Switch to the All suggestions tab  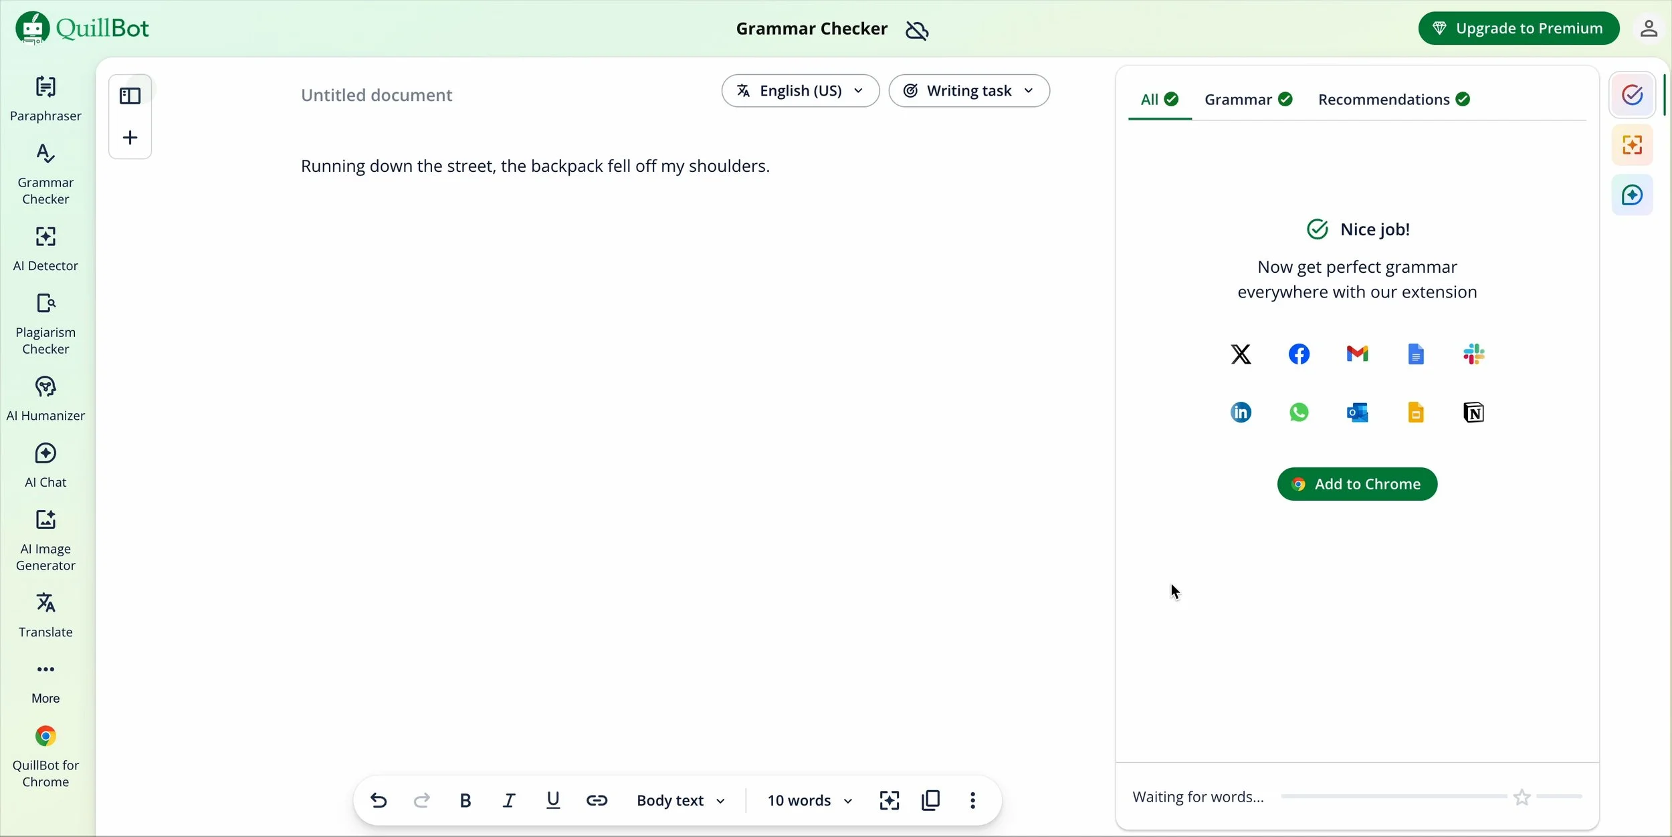[x=1160, y=100]
